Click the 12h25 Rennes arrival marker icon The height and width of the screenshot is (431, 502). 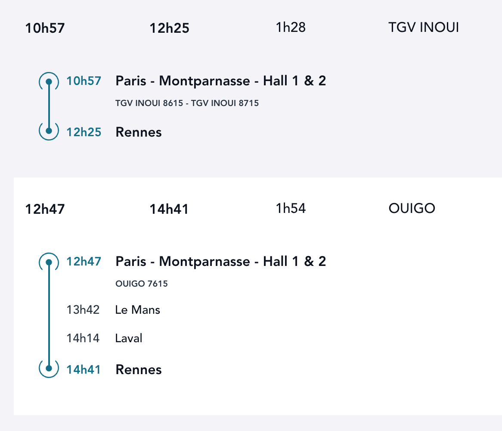pyautogui.click(x=49, y=131)
